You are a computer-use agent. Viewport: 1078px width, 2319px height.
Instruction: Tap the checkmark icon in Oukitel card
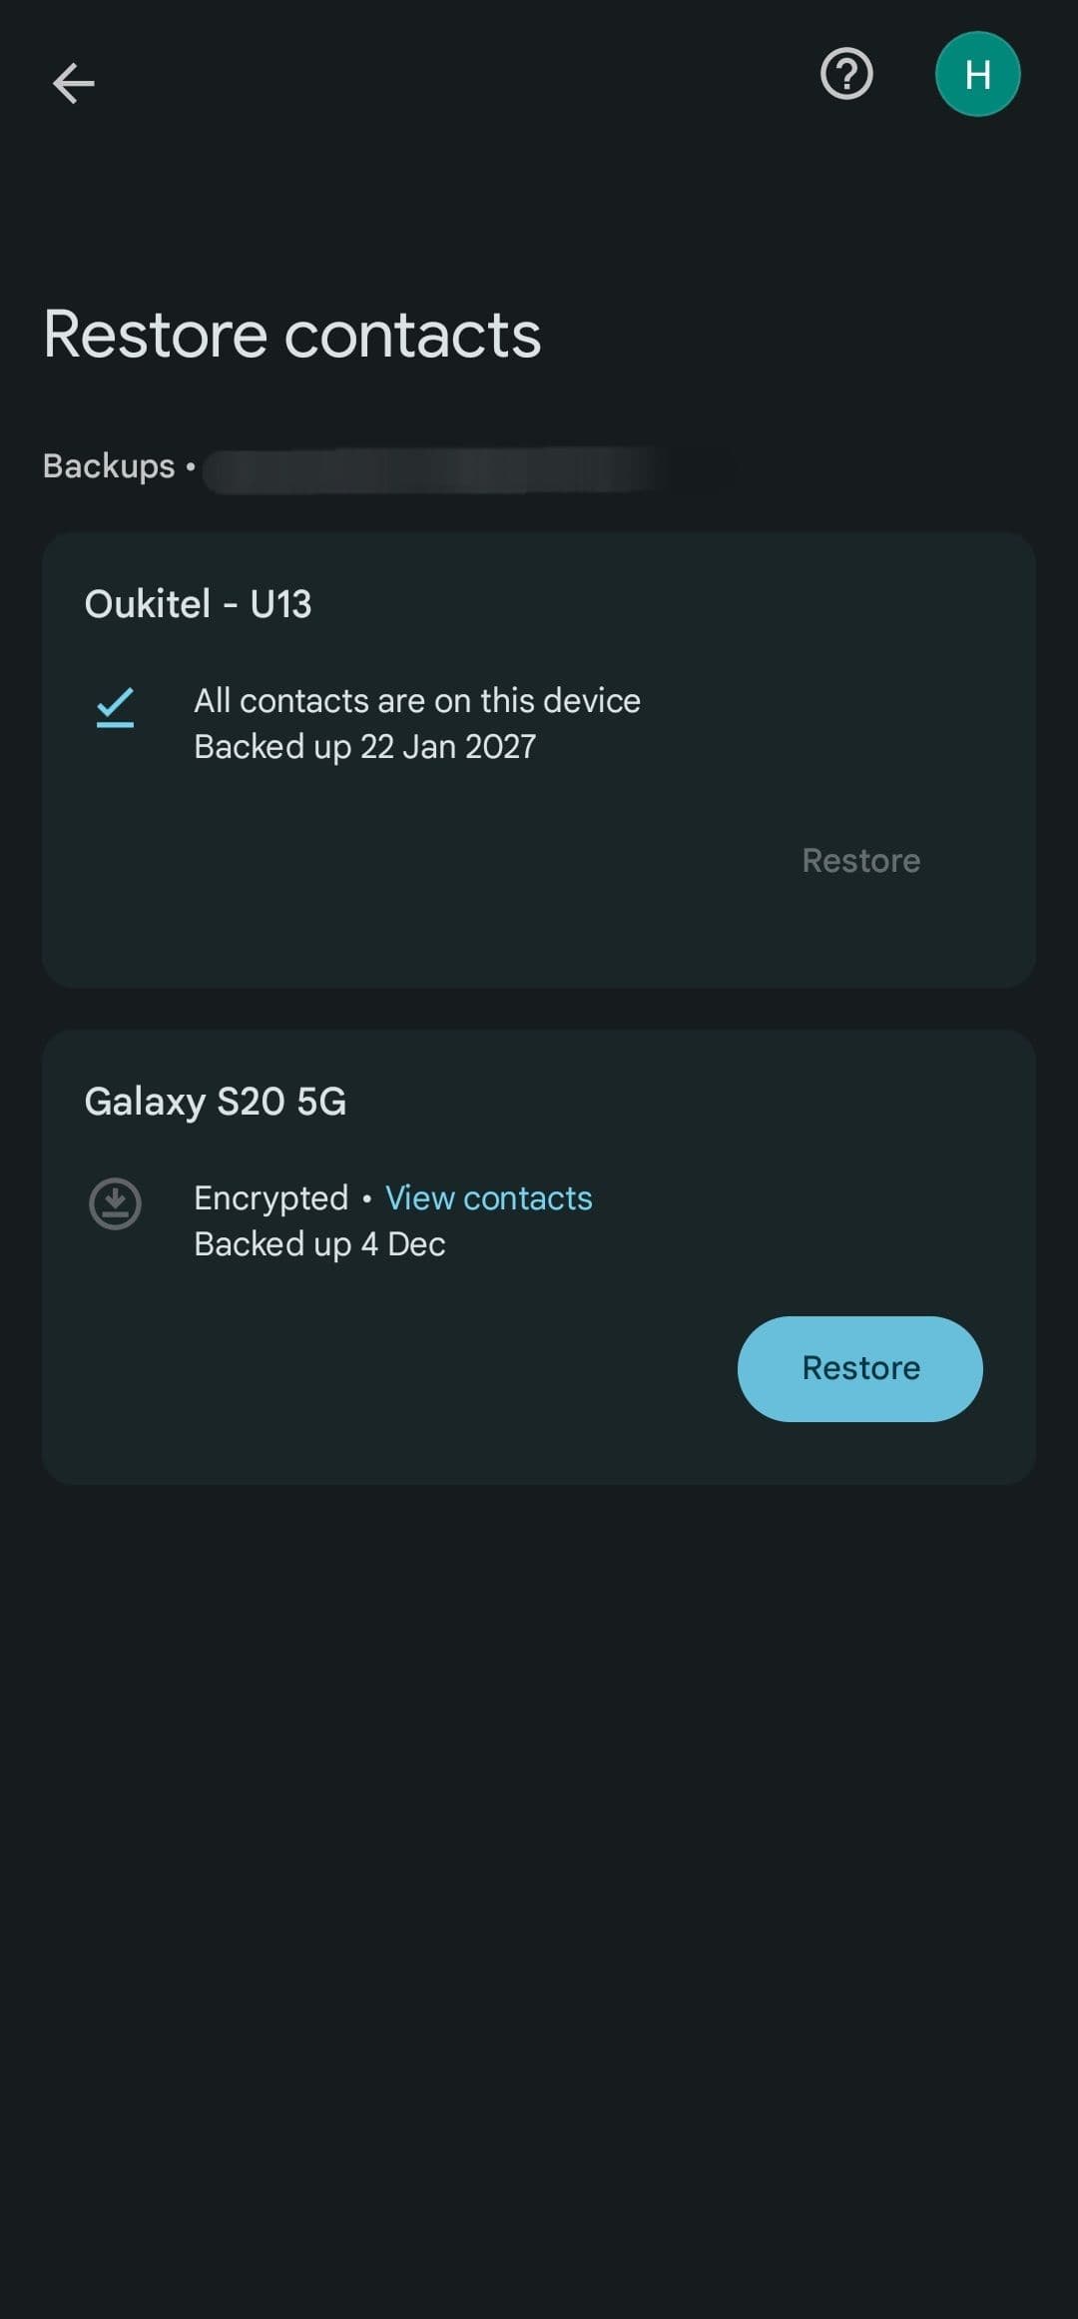pyautogui.click(x=115, y=707)
